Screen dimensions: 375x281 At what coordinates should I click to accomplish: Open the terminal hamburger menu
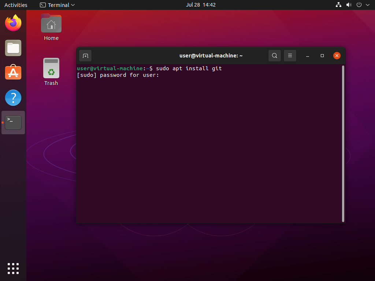pos(290,56)
